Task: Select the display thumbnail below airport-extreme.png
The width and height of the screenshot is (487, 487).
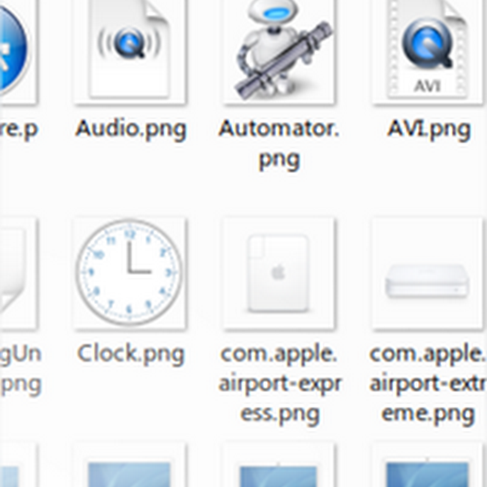Action: click(x=427, y=466)
